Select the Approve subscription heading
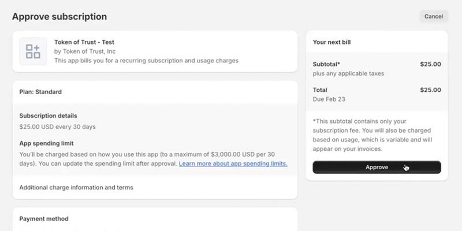462x231 pixels. click(59, 17)
